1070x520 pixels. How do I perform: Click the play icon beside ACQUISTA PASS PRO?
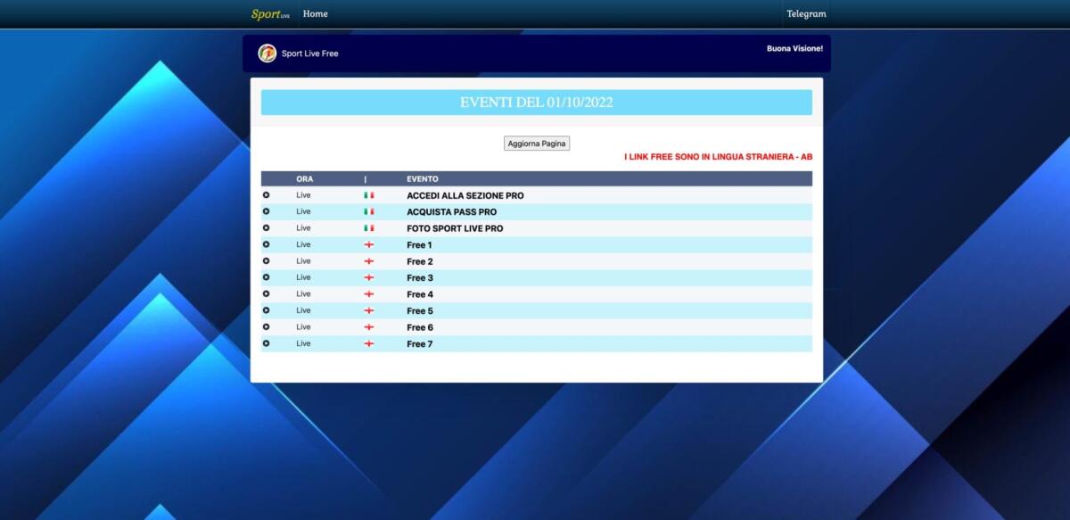(x=265, y=211)
